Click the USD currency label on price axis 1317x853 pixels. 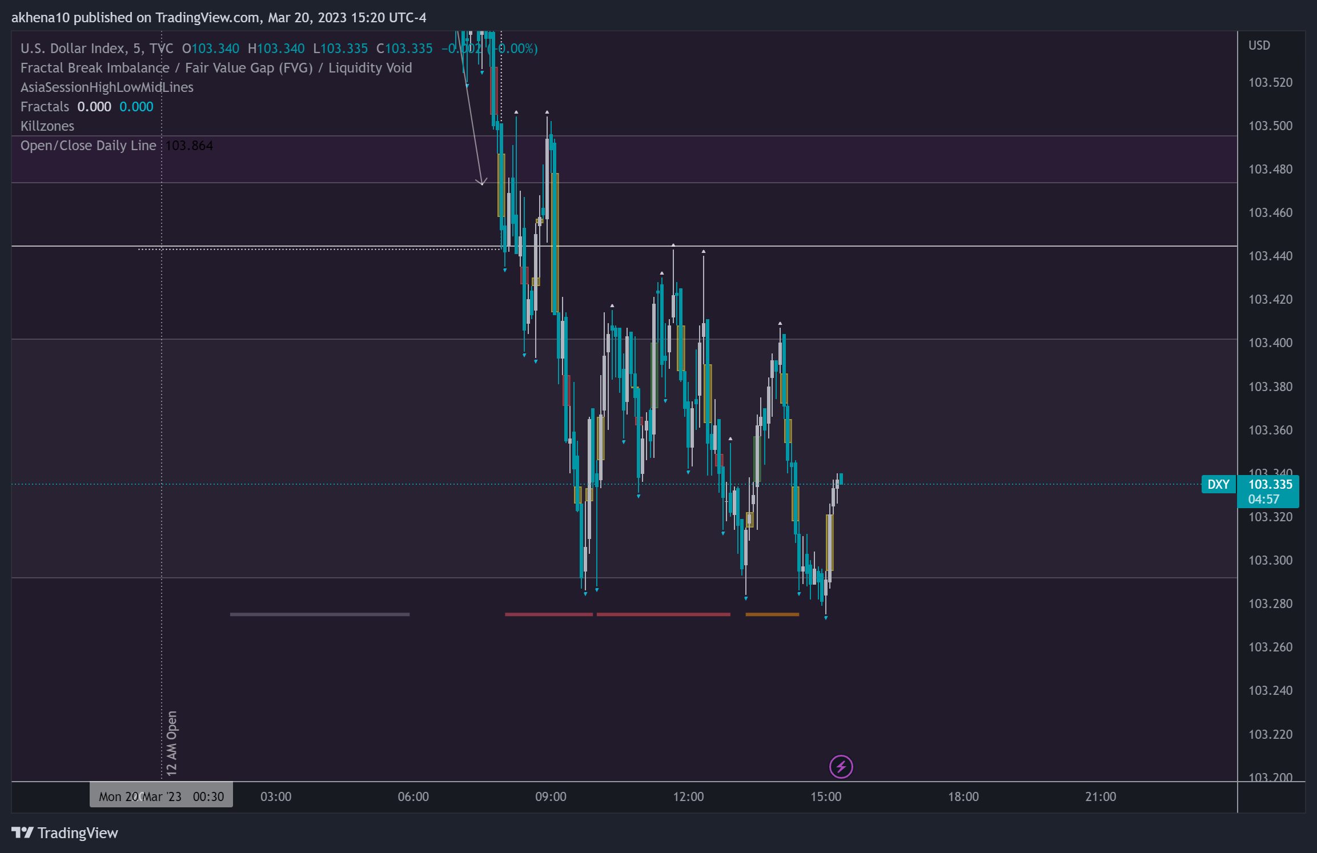click(x=1259, y=45)
